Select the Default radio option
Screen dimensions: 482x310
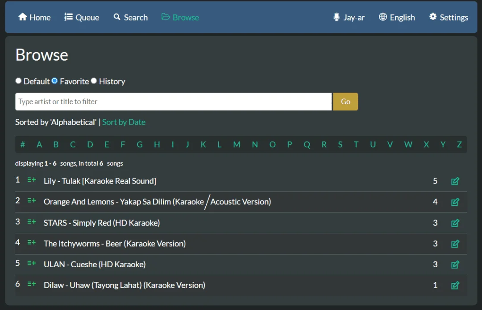click(18, 81)
